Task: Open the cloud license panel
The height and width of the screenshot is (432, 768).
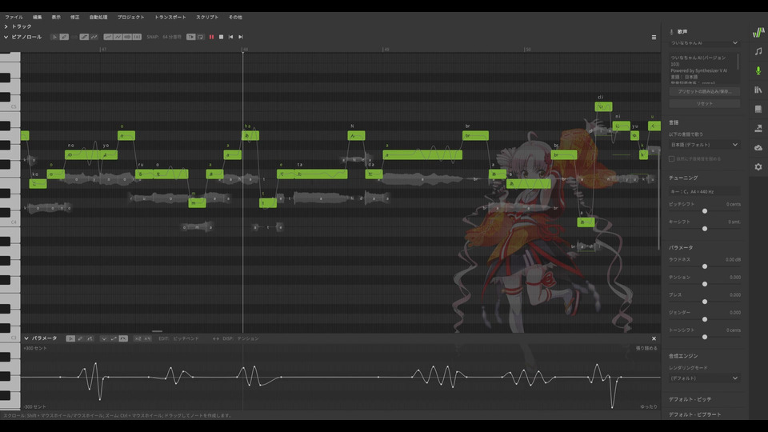Action: tap(758, 147)
